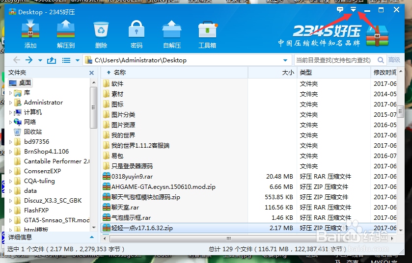Click the list view mode icon
Viewport: 412px width, 263px height.
(x=66, y=60)
